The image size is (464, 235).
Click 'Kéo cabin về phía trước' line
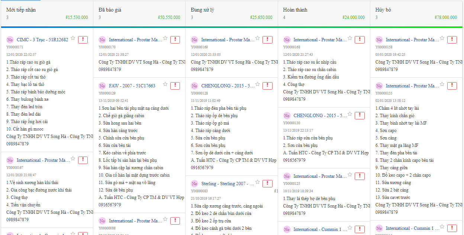click(122, 153)
